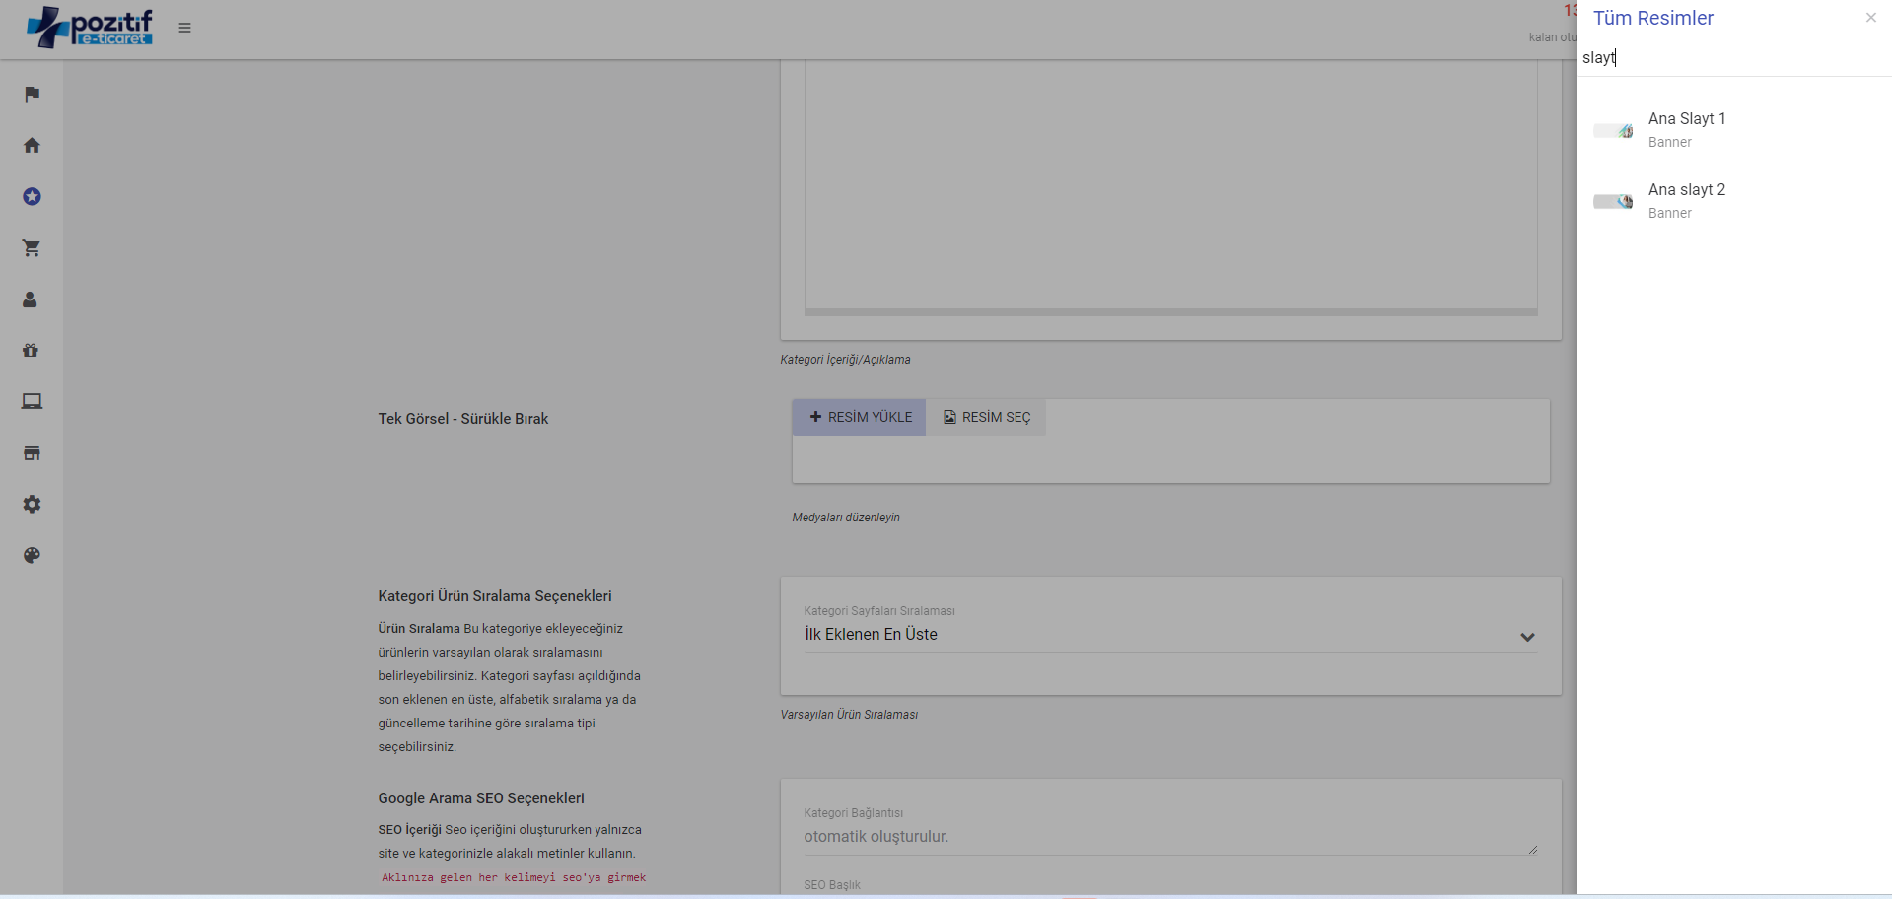Toggle the hamburger menu next to logo
The image size is (1892, 899).
click(184, 28)
